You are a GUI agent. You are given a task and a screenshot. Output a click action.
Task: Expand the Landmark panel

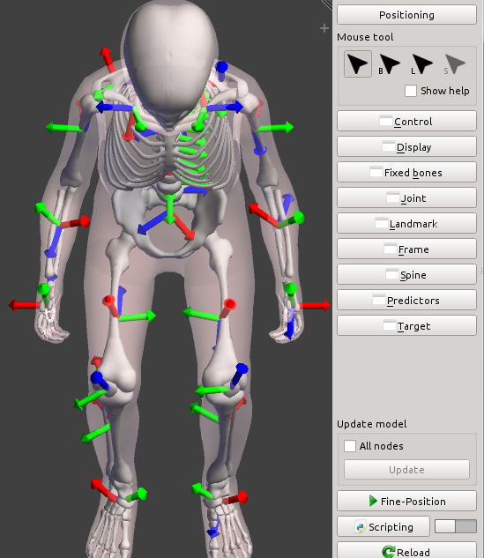(406, 224)
